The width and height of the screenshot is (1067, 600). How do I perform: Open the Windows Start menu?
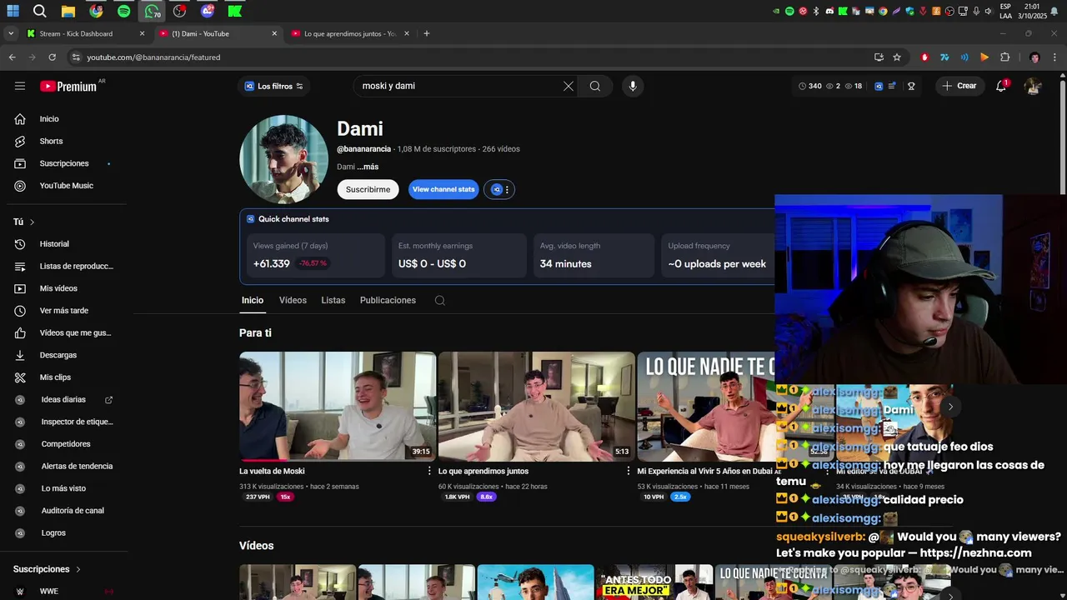(13, 12)
